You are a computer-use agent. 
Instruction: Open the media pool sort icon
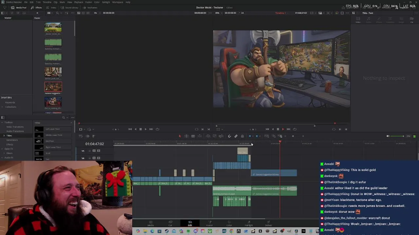click(x=66, y=13)
